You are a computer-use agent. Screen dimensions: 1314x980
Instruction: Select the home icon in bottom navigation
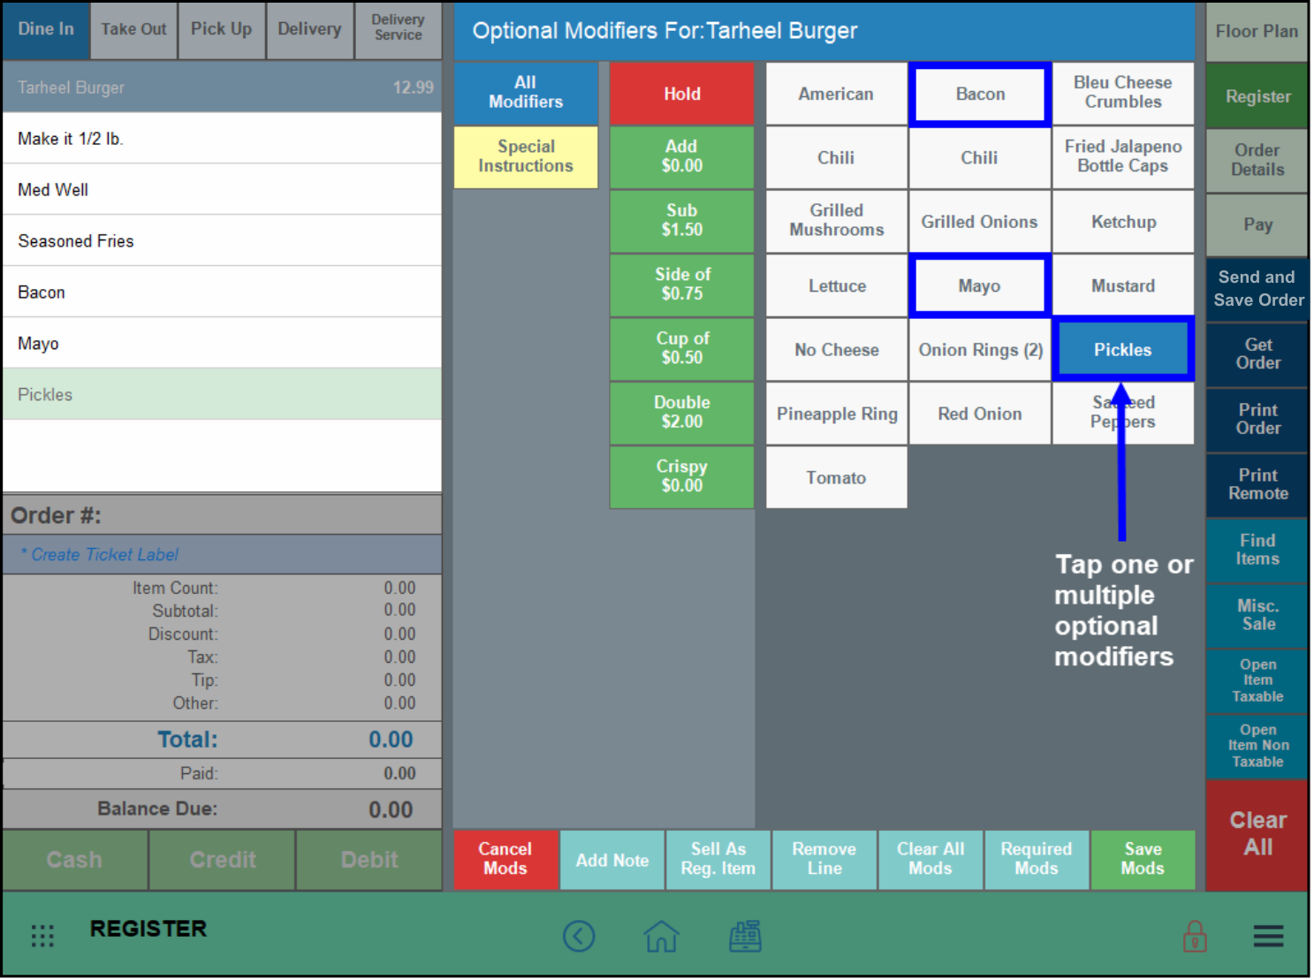[662, 936]
